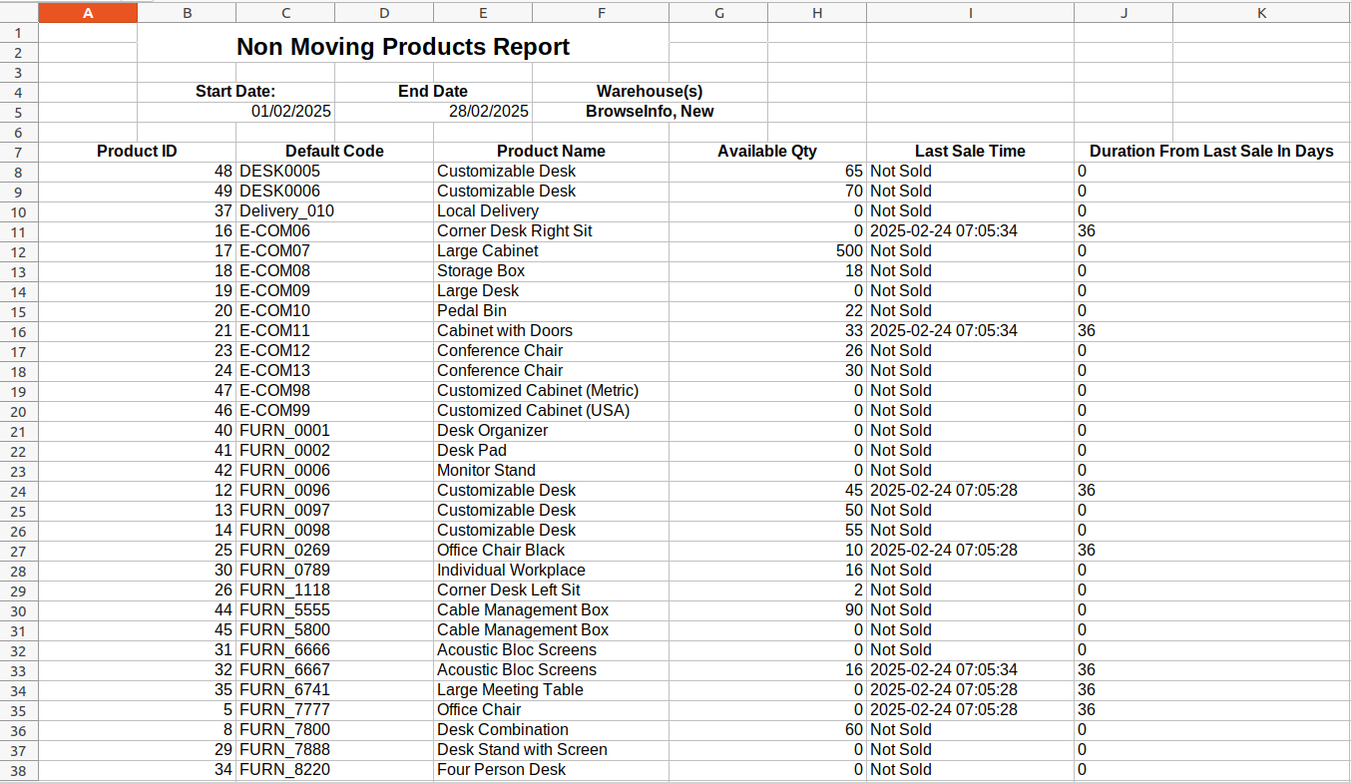Select the Default Code heading cell
Viewport: 1351px width, 784px height.
[x=334, y=152]
